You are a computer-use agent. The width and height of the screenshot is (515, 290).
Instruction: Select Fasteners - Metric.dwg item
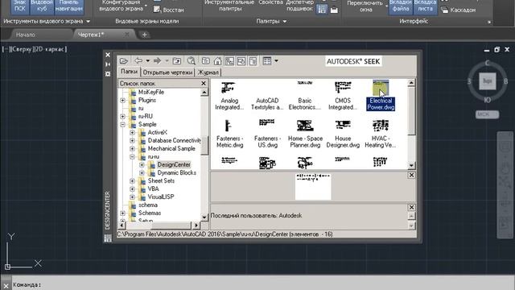coord(229,134)
